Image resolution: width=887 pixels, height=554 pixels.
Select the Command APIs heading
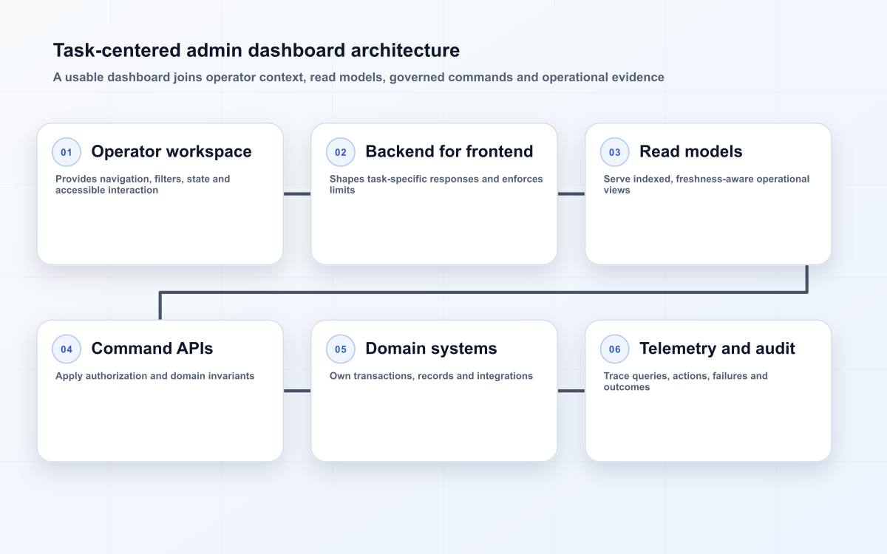(x=152, y=349)
